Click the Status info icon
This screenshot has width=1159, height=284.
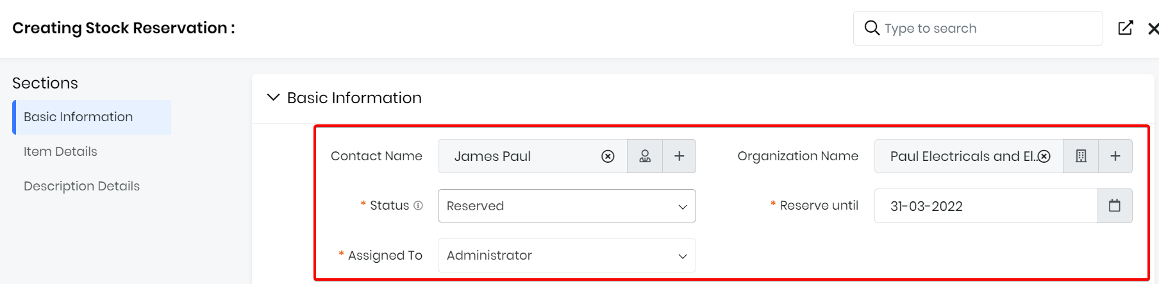tap(418, 206)
